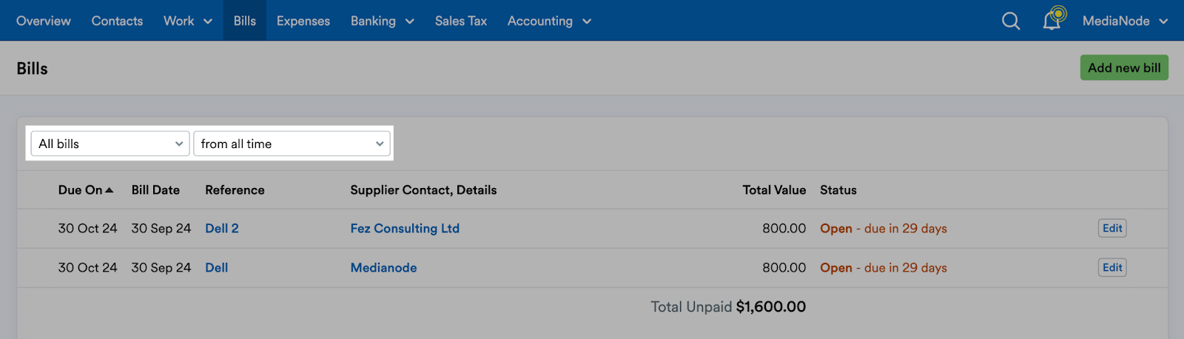The image size is (1184, 339).
Task: Edit the Medianode bill row
Action: (1112, 267)
